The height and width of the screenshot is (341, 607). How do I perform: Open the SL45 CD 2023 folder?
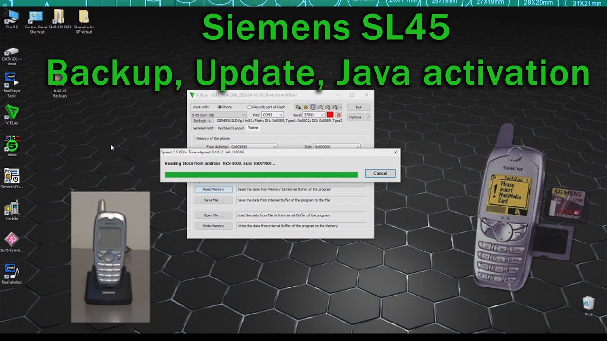click(x=60, y=19)
